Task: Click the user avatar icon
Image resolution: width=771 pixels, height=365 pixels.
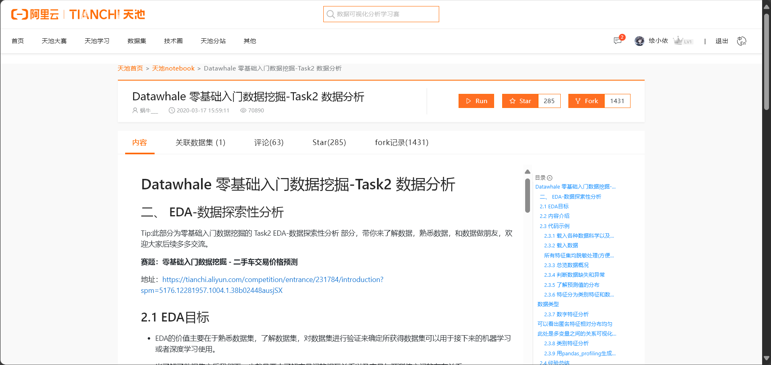Action: click(x=639, y=41)
